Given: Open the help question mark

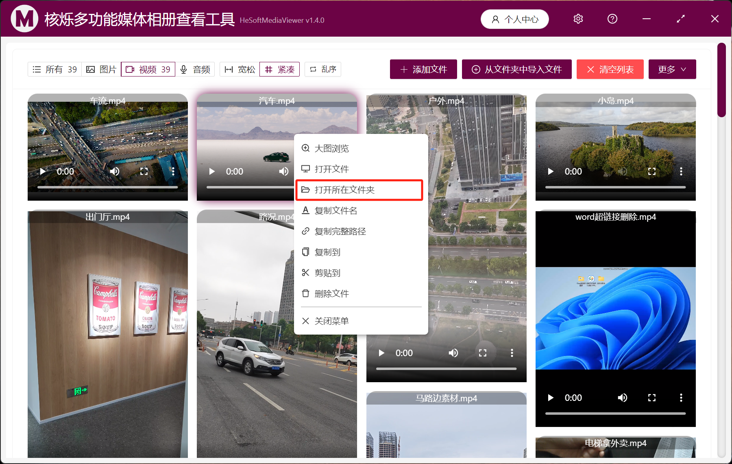Looking at the screenshot, I should click(x=612, y=19).
